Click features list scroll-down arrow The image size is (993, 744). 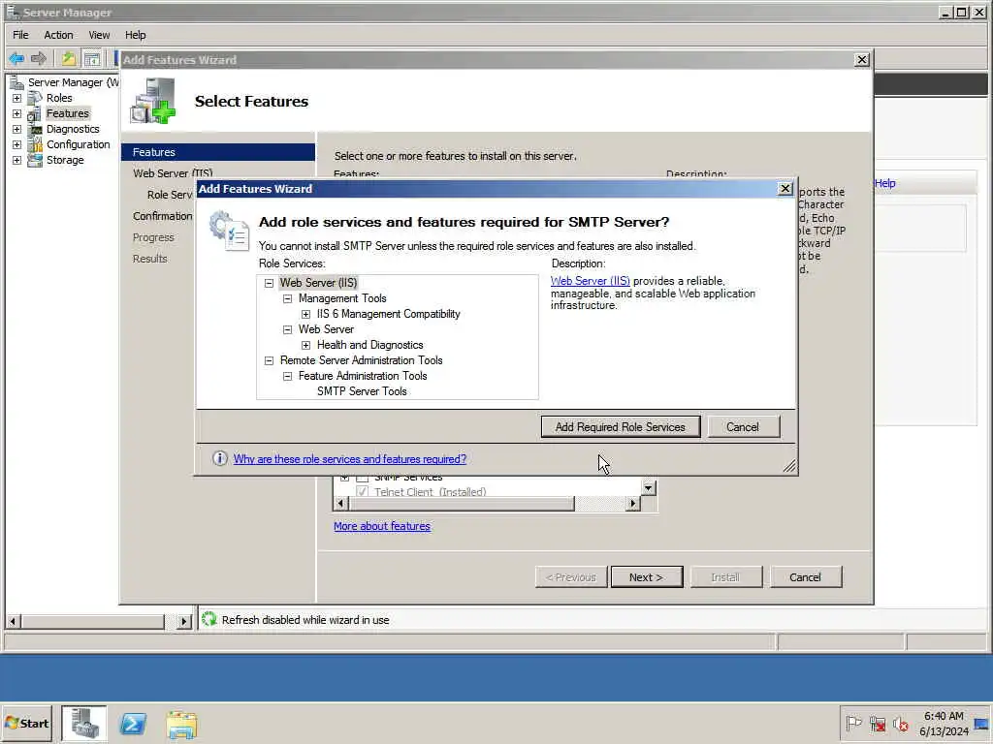[x=649, y=488]
